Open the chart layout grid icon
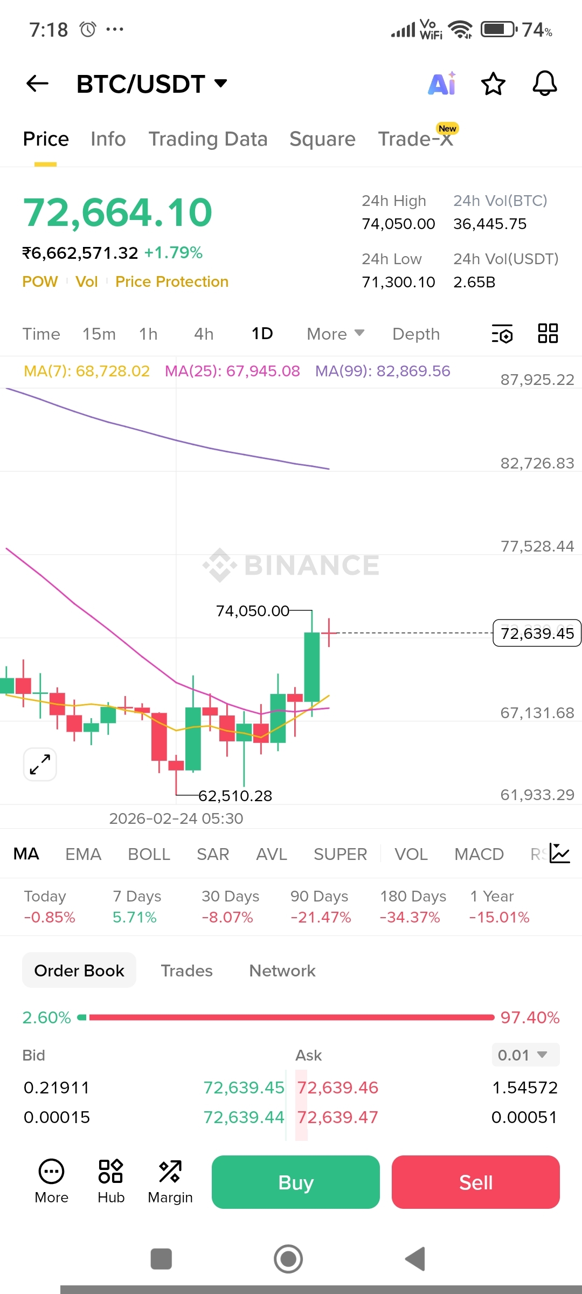 (548, 333)
